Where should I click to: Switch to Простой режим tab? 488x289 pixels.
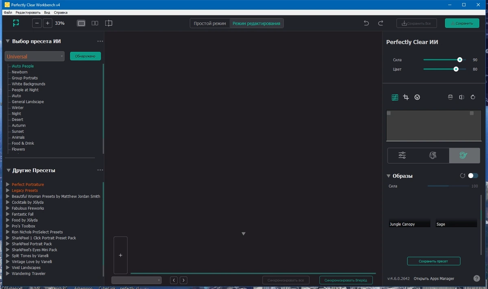coord(210,23)
